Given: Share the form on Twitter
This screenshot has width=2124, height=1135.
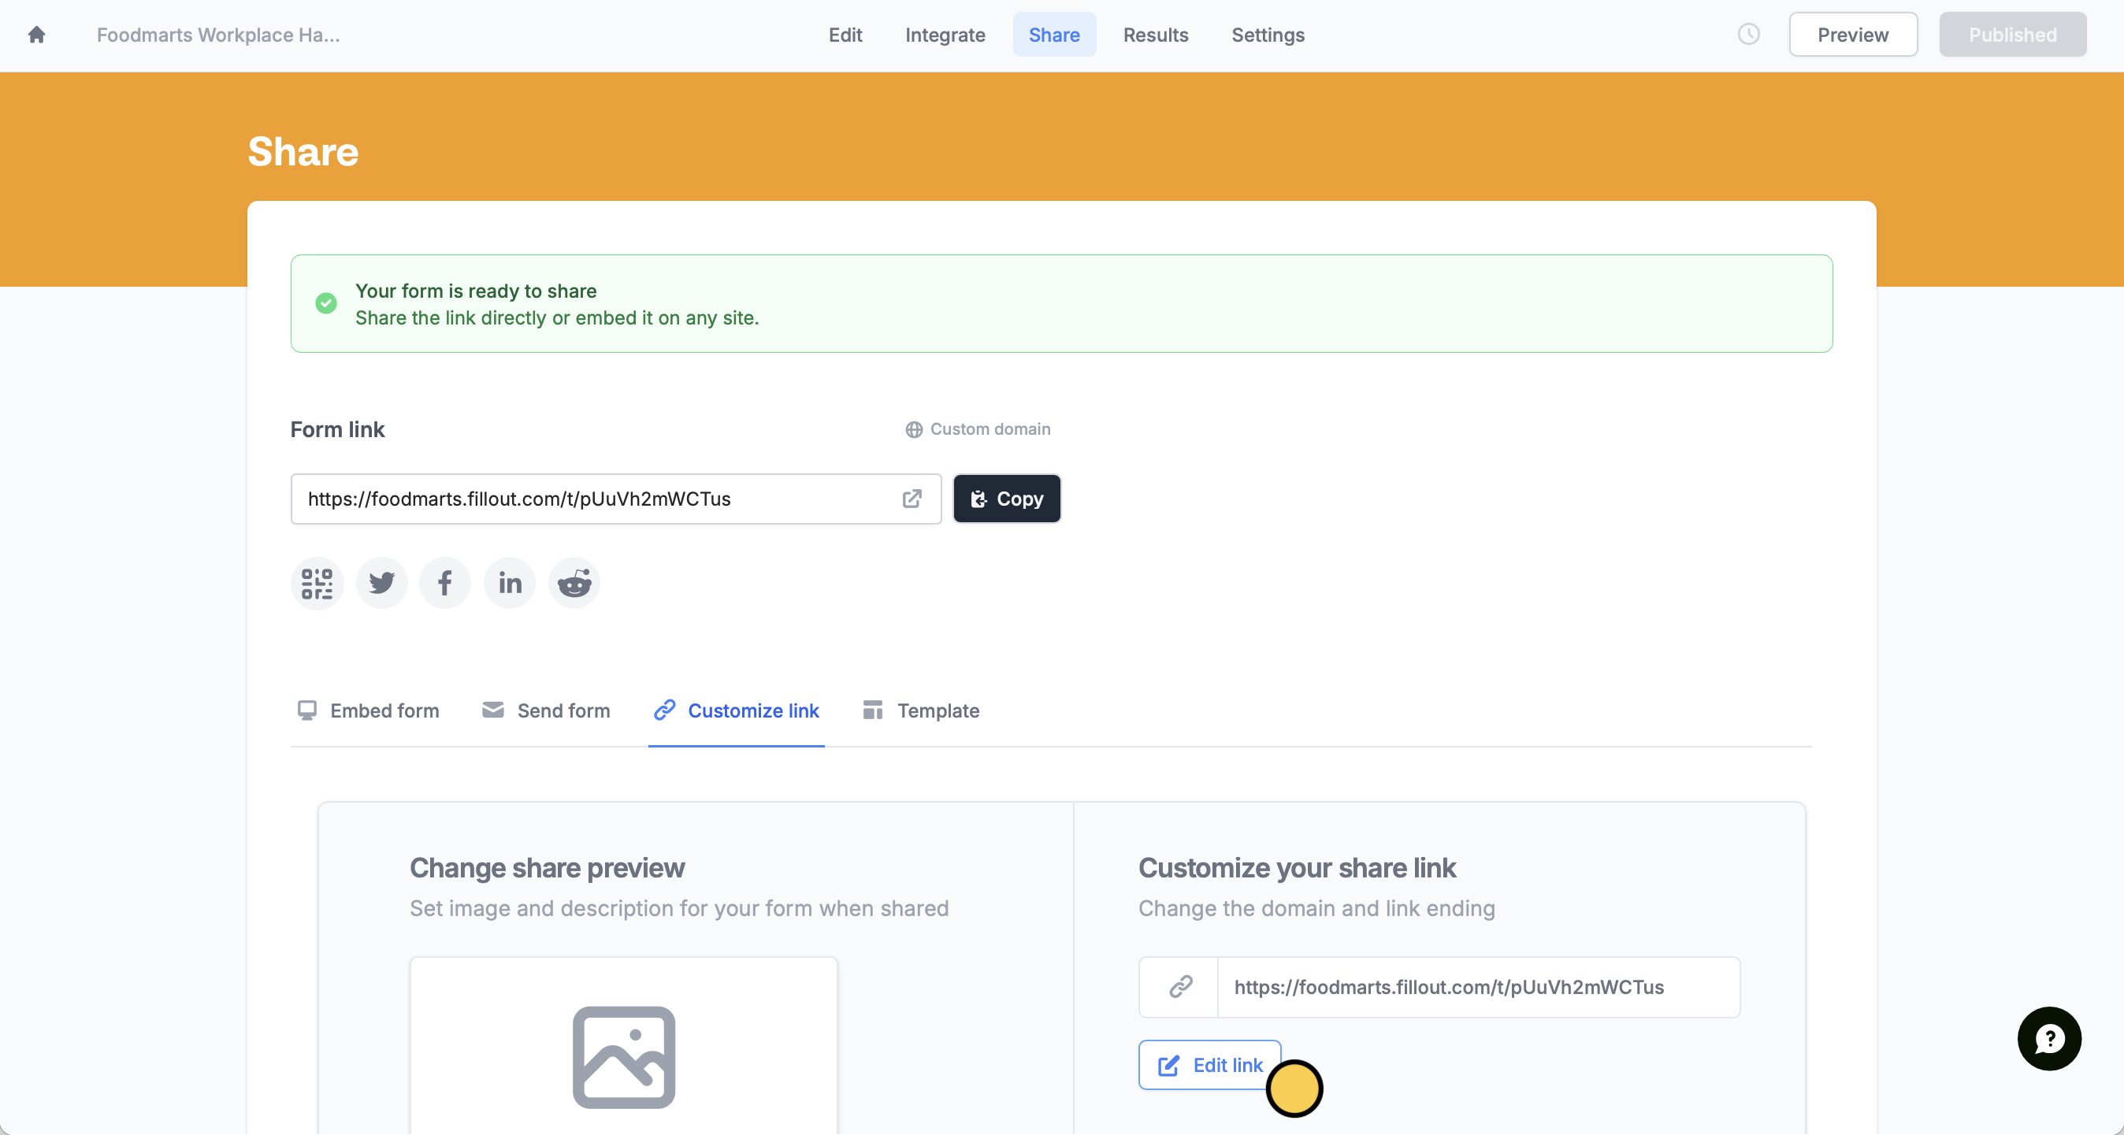Looking at the screenshot, I should click(x=381, y=583).
